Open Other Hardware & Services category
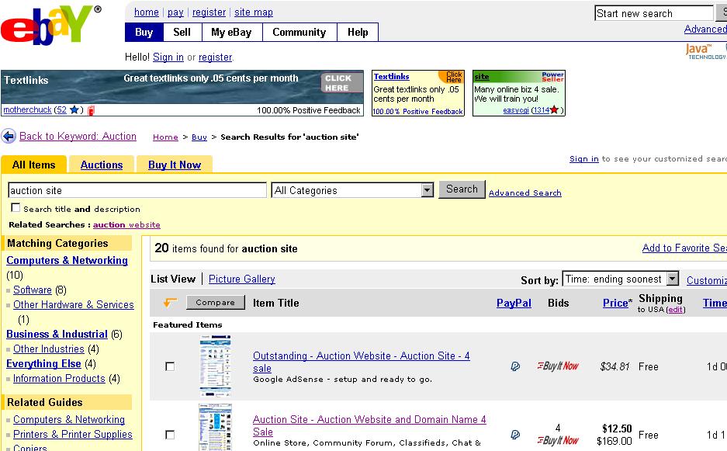This screenshot has width=727, height=451. 74,305
